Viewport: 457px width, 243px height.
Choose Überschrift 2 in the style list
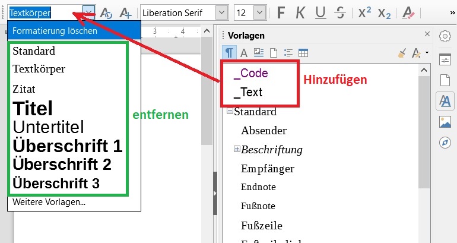[x=62, y=164]
